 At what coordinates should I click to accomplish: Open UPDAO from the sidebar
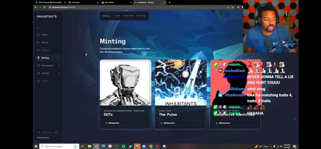[x=43, y=73]
